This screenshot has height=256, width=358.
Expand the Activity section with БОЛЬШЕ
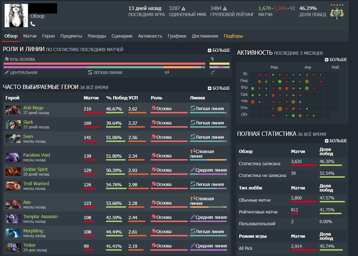pyautogui.click(x=336, y=60)
